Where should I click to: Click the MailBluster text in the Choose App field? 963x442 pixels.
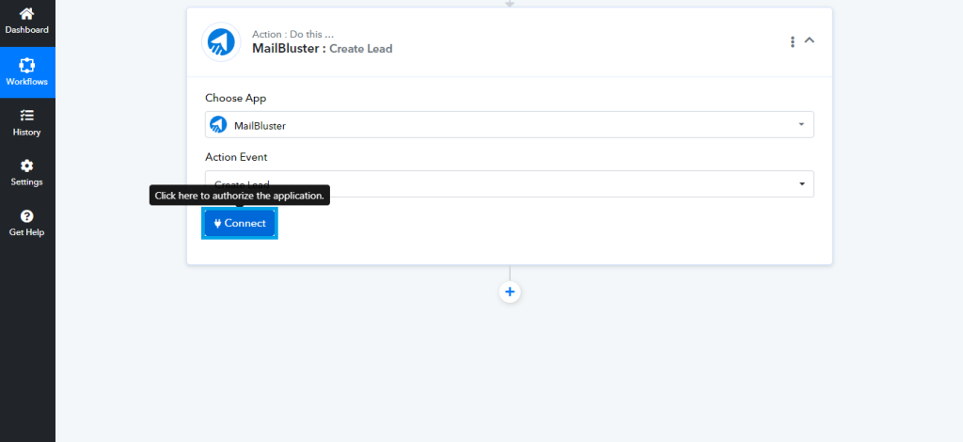(260, 125)
